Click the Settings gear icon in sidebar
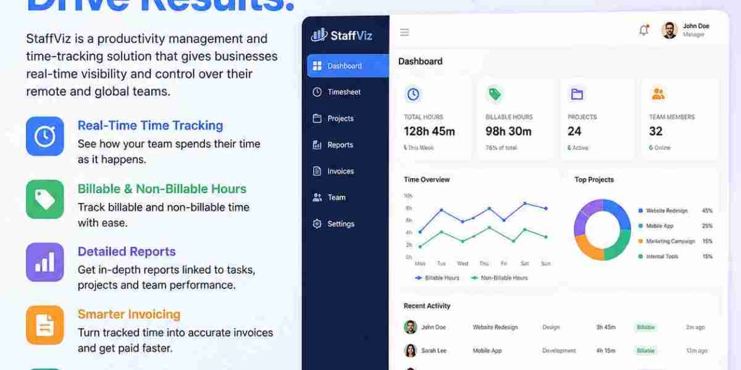This screenshot has height=370, width=741. 317,224
